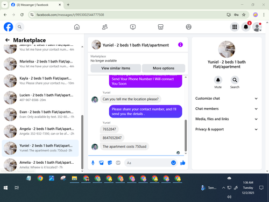This screenshot has width=269, height=202.
Task: Open the Marketplace storefront icon
Action: point(160,27)
